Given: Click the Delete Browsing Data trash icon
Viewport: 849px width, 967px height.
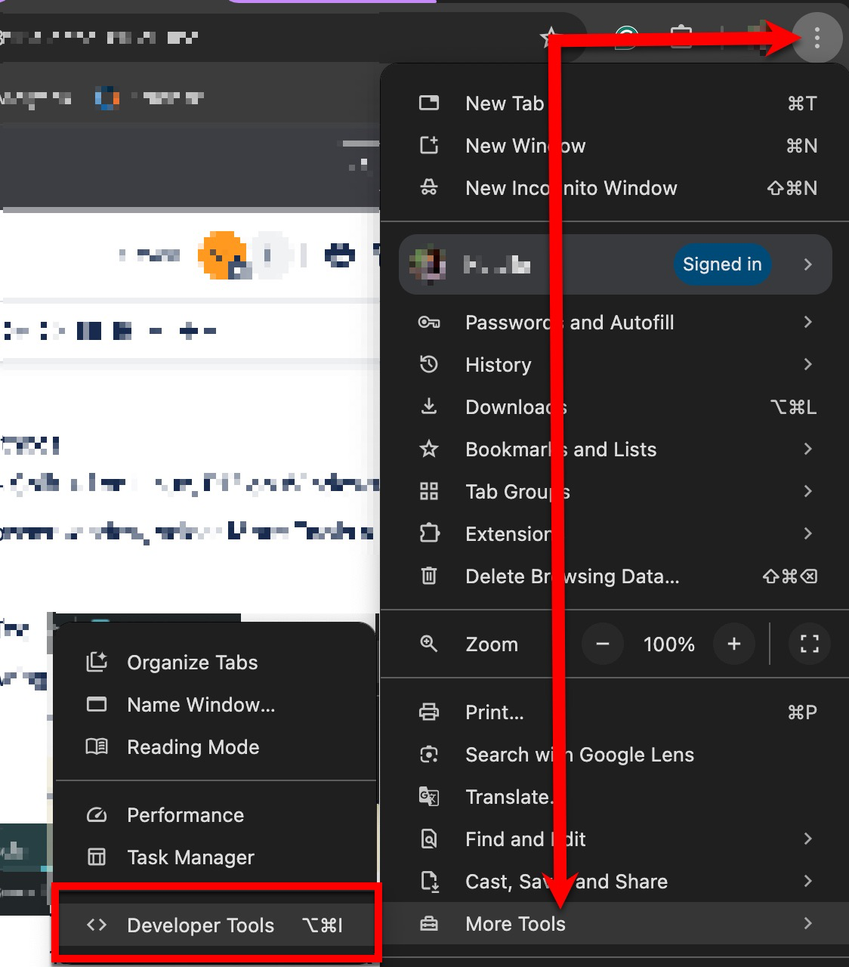Looking at the screenshot, I should click(x=429, y=576).
